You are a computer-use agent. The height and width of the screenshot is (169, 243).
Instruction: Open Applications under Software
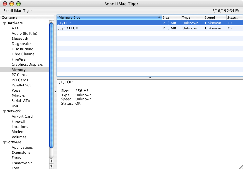click(22, 147)
